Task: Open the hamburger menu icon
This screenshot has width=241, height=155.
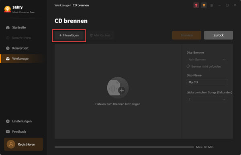Action: 212,5
